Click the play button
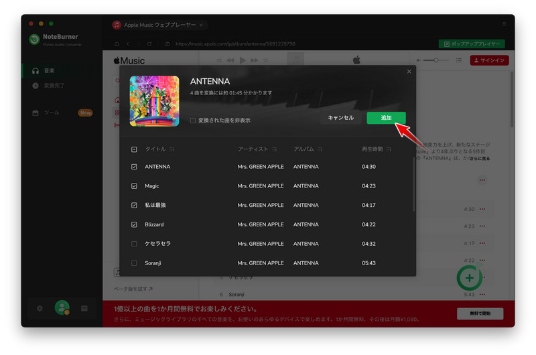The height and width of the screenshot is (355, 536). point(243,60)
